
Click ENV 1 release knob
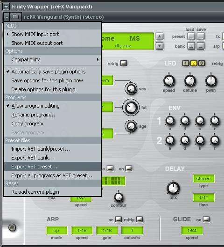[x=215, y=121]
